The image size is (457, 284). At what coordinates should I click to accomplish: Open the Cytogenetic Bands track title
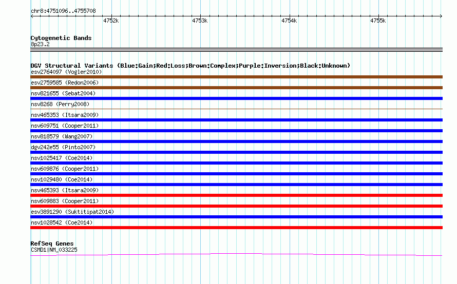pos(61,38)
